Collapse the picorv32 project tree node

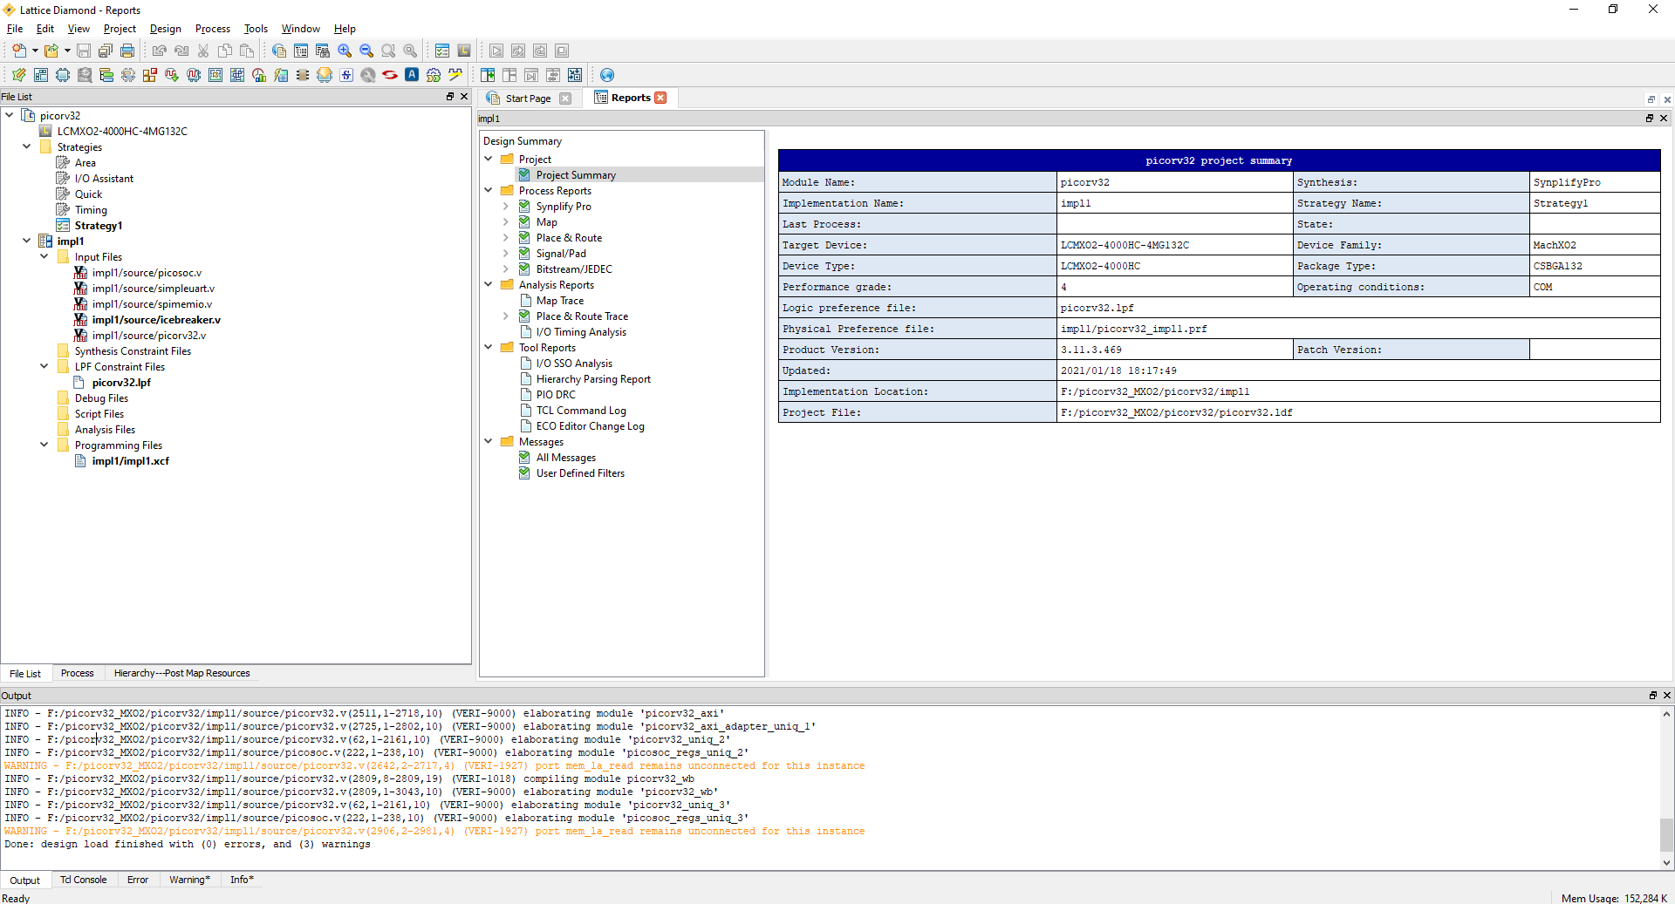pyautogui.click(x=10, y=115)
